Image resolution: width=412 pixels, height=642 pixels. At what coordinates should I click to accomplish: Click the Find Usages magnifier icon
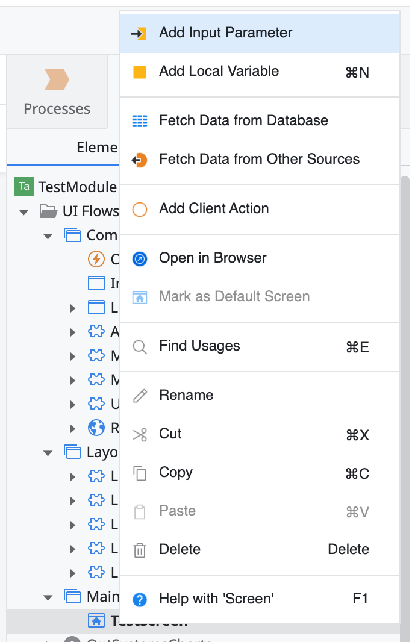click(139, 347)
